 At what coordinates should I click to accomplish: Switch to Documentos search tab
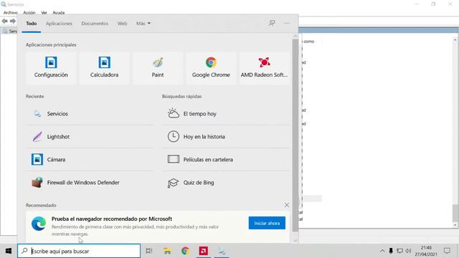point(95,24)
